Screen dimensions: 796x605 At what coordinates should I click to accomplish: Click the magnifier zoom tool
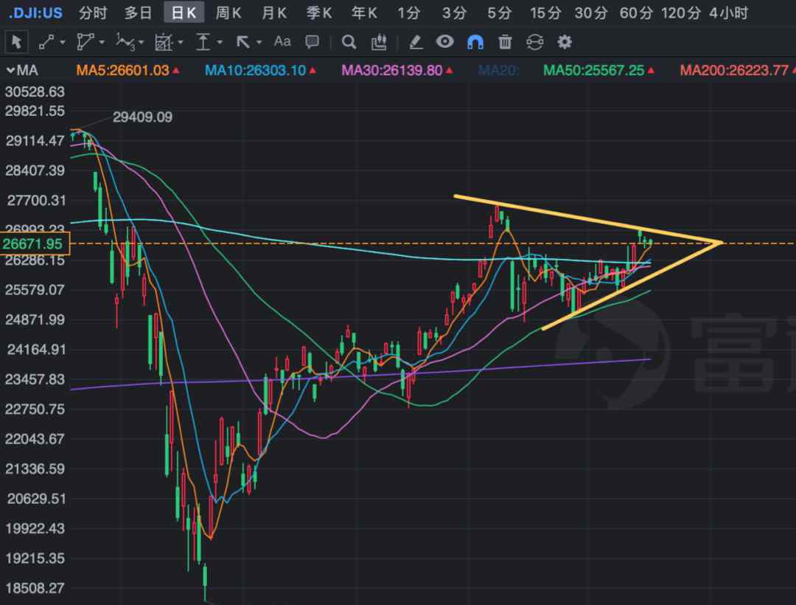coord(349,41)
